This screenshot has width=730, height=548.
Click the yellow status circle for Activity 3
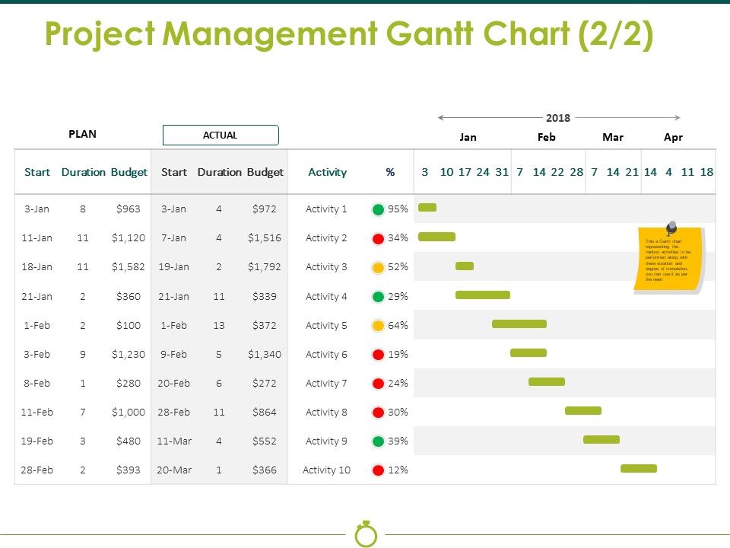379,266
